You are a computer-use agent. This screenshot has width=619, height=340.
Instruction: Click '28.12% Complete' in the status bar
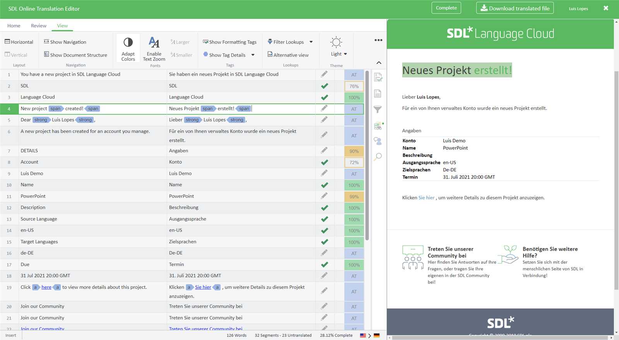pos(336,335)
